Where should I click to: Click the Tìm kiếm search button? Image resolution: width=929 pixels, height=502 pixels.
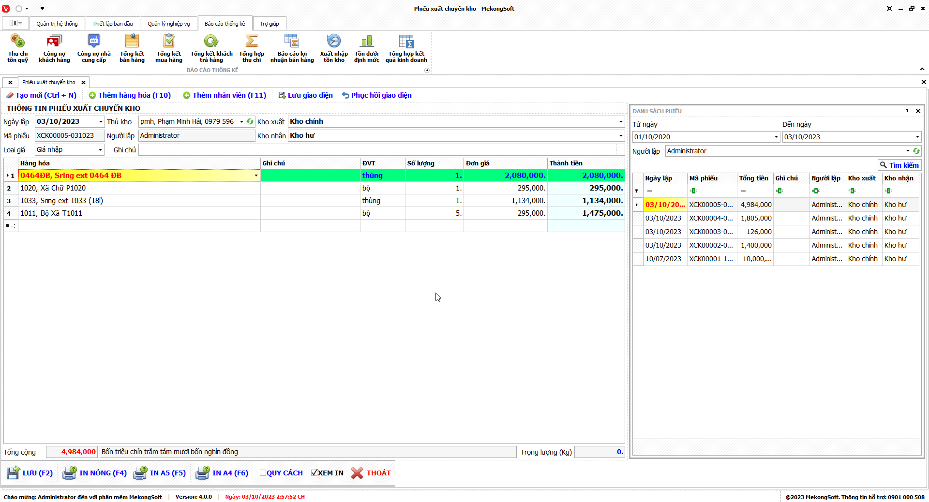(899, 165)
